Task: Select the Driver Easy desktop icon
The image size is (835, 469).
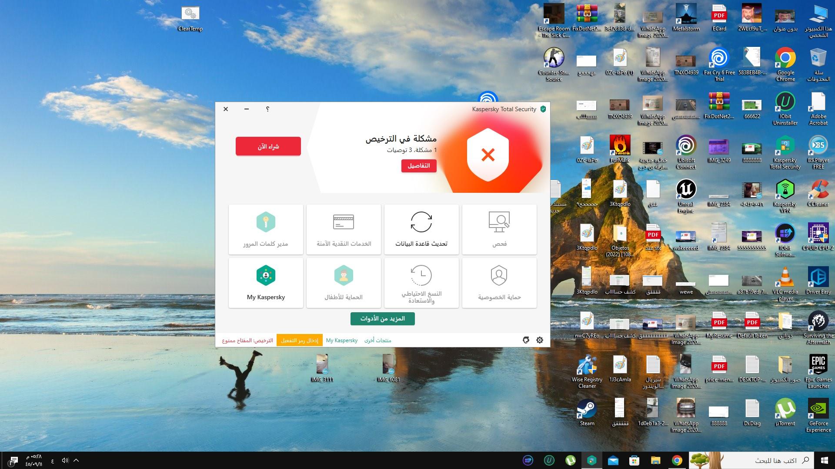Action: point(818,281)
